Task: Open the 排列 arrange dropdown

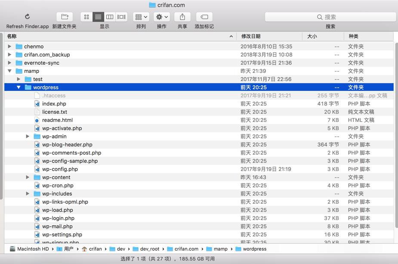Action: coord(141,17)
